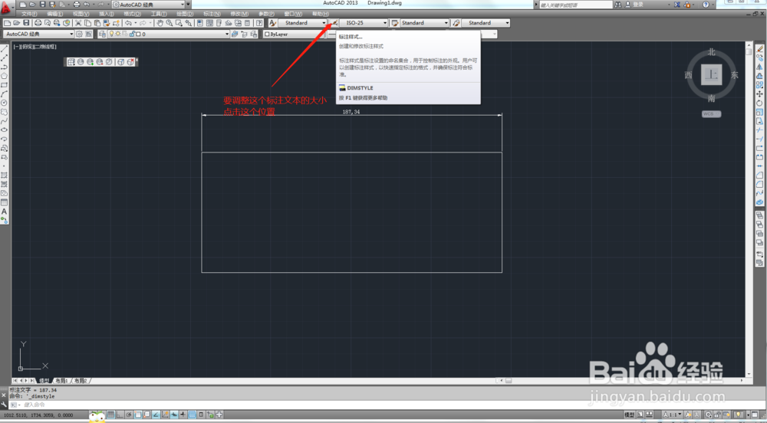Open the Help question mark toolbar icon

[259, 23]
